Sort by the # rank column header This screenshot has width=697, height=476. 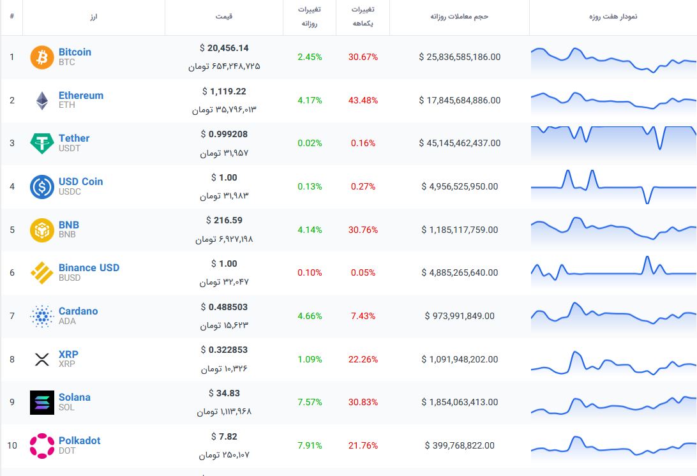click(11, 17)
